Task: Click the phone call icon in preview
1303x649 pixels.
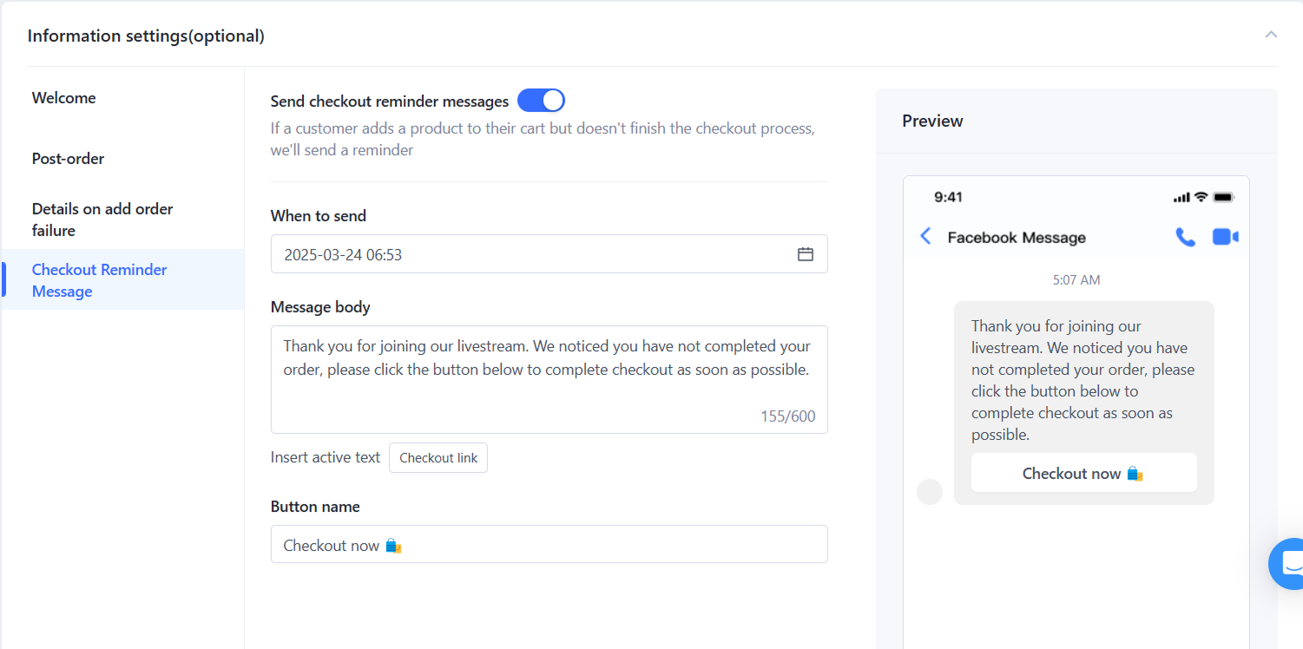Action: click(1185, 237)
